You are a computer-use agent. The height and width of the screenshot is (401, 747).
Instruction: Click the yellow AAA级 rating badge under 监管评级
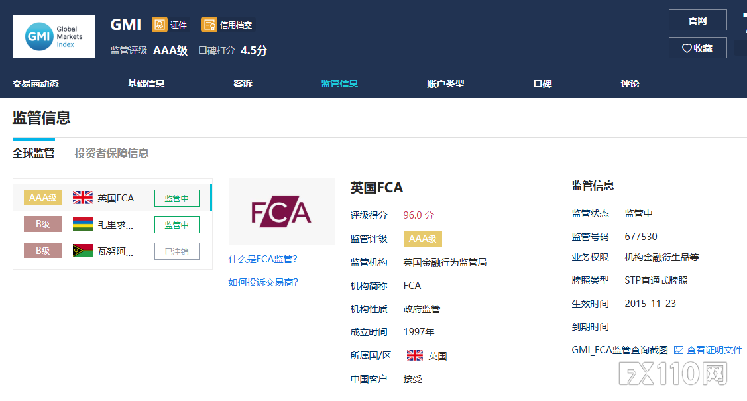pyautogui.click(x=422, y=239)
